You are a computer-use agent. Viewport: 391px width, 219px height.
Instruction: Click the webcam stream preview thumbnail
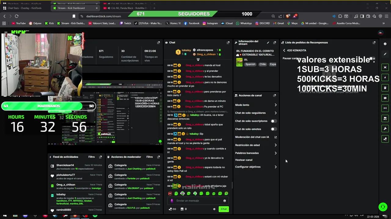pyautogui.click(x=42, y=65)
